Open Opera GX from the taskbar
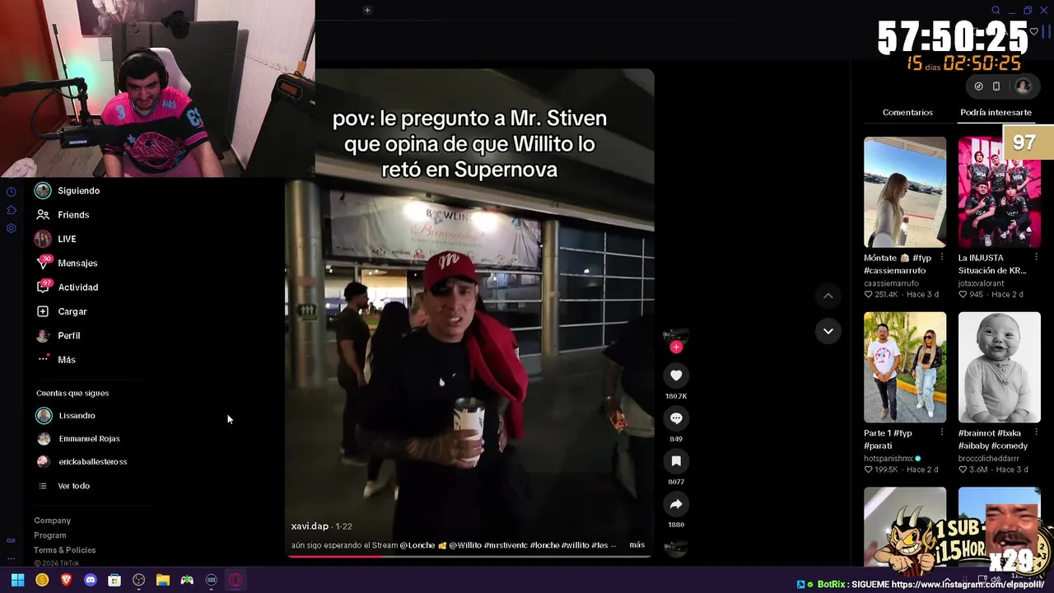Viewport: 1054px width, 593px height. 236,580
